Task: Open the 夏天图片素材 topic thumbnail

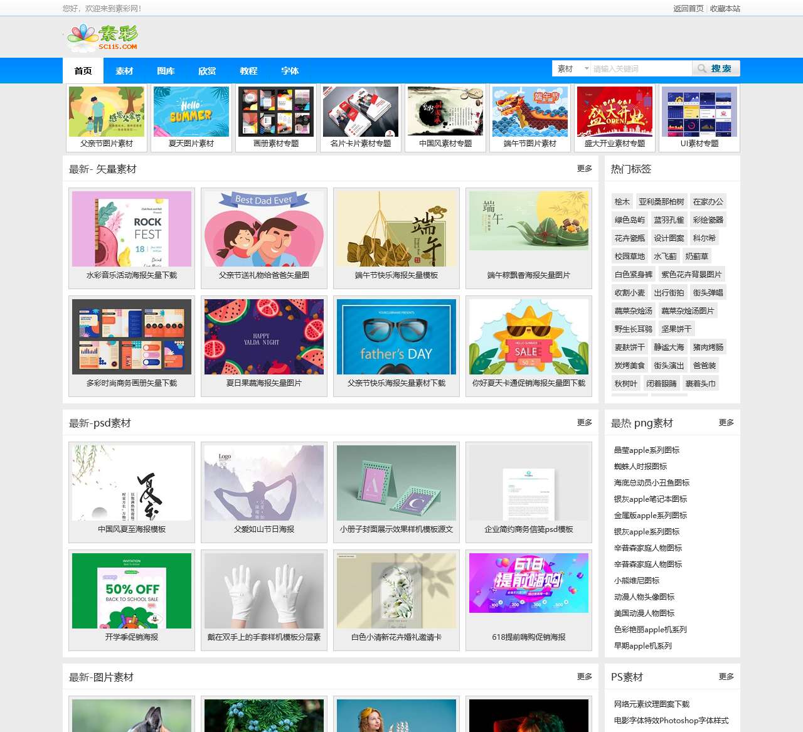Action: coord(191,112)
